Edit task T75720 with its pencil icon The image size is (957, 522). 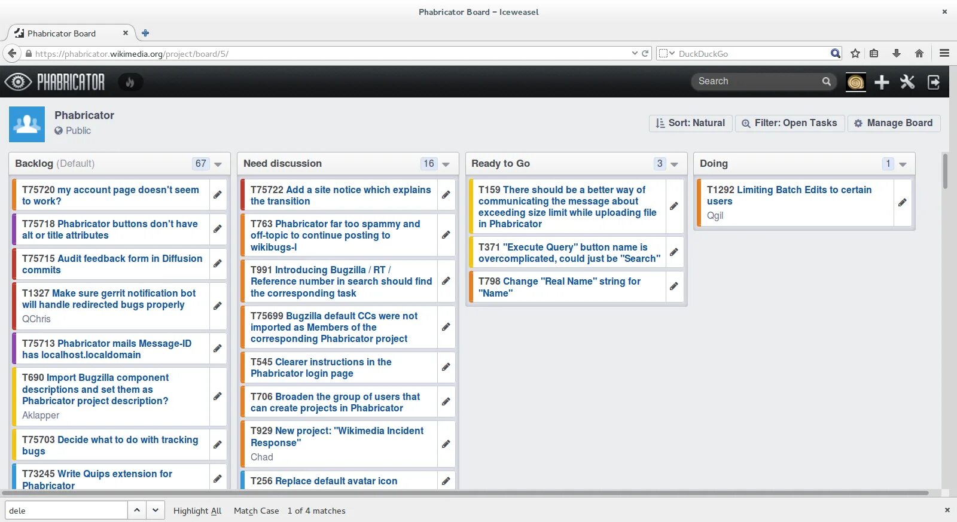pos(218,195)
